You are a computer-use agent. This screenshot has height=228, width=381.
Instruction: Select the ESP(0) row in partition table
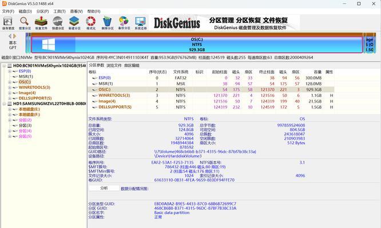(211, 78)
